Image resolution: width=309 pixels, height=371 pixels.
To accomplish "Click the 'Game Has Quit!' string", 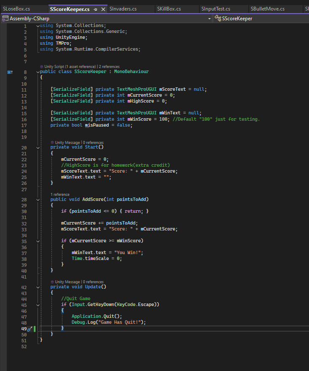I will click(x=120, y=322).
